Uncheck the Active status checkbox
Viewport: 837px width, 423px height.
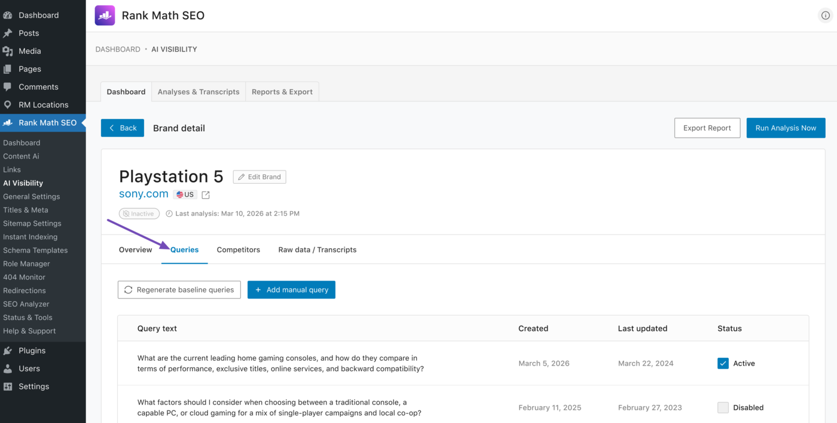pos(723,363)
